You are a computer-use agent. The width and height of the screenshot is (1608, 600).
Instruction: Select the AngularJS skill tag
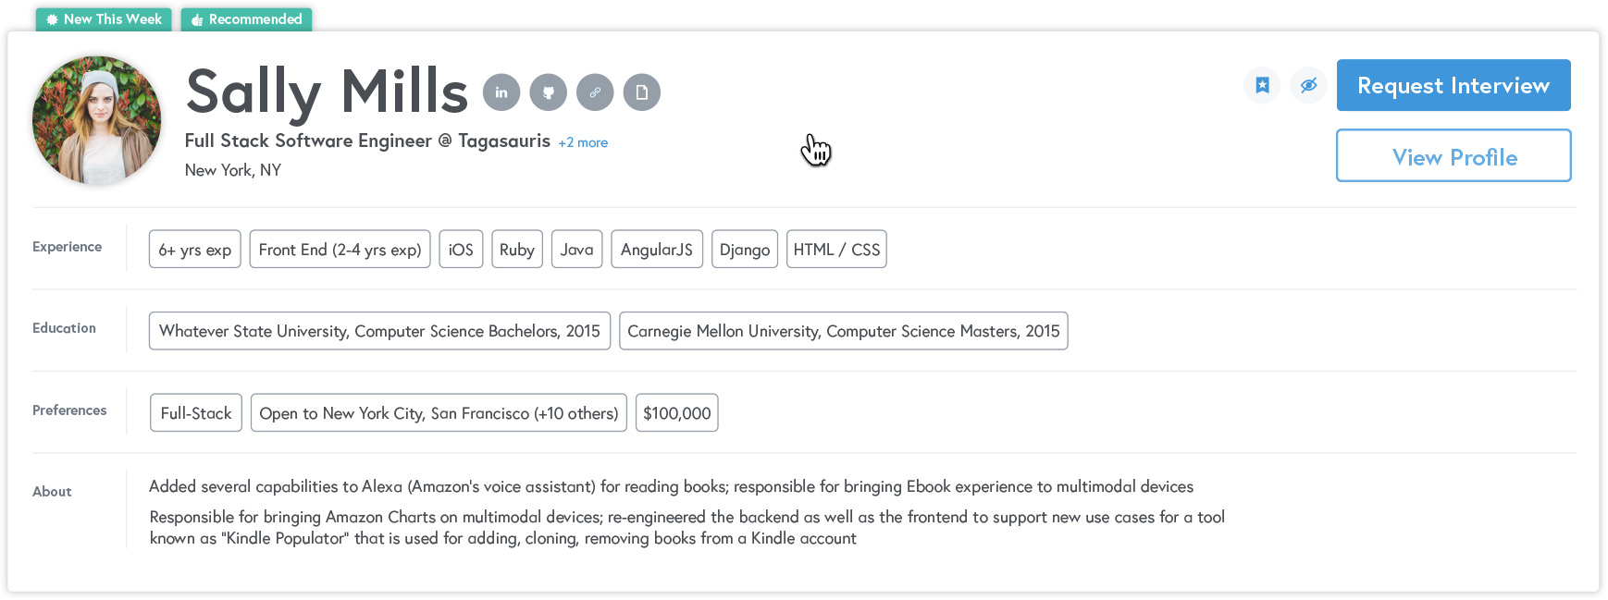coord(656,250)
